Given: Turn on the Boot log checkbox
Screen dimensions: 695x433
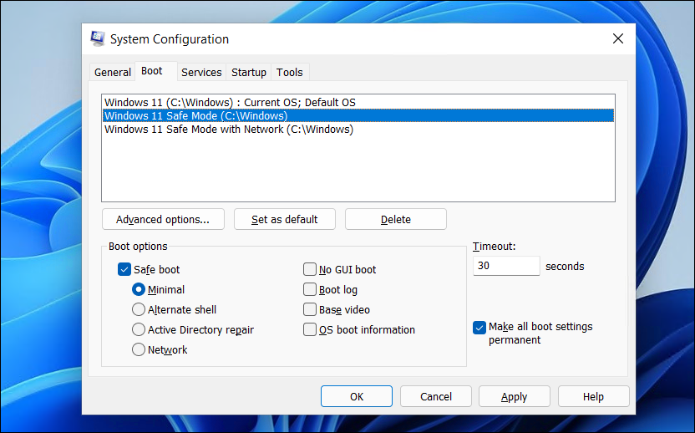Looking at the screenshot, I should point(310,290).
